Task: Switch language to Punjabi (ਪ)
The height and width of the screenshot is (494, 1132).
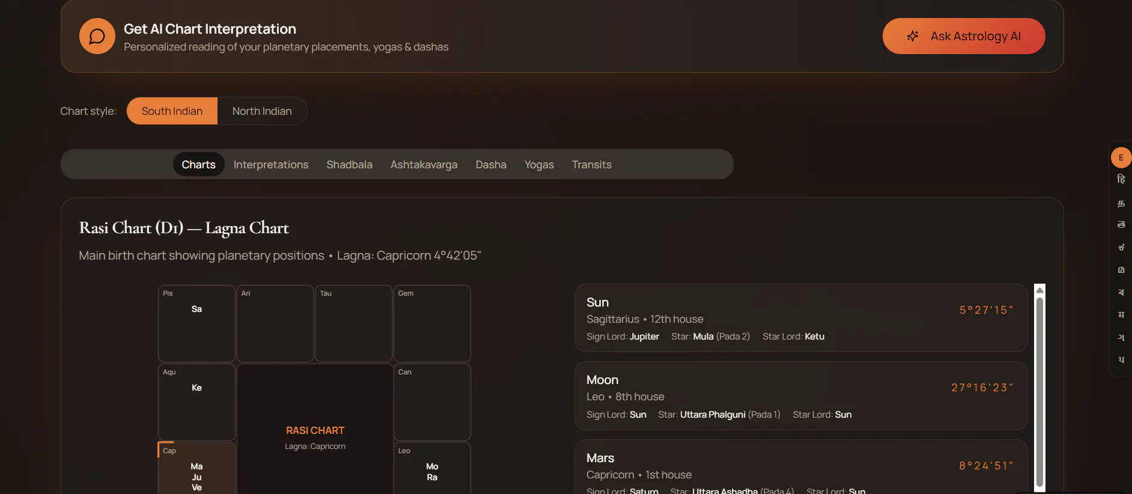Action: (1121, 359)
